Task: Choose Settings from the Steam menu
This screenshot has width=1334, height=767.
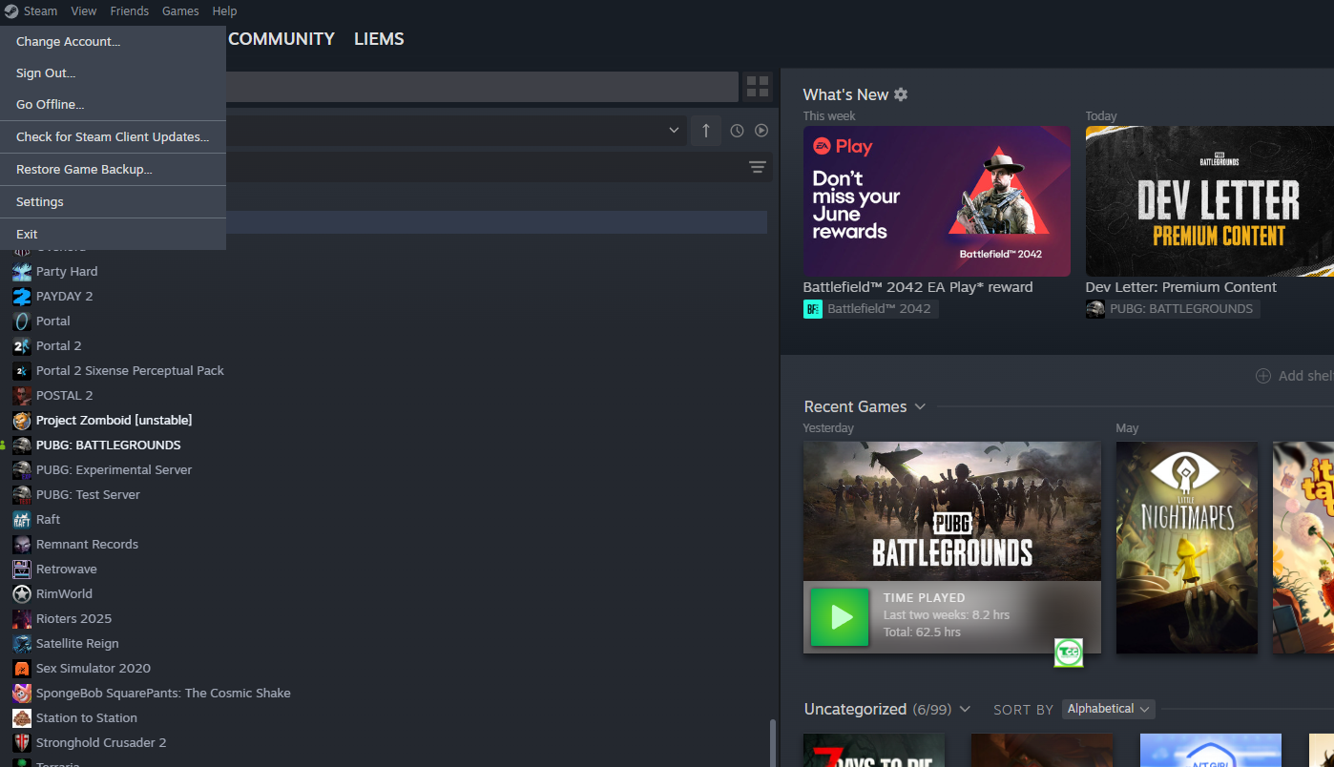Action: (40, 202)
